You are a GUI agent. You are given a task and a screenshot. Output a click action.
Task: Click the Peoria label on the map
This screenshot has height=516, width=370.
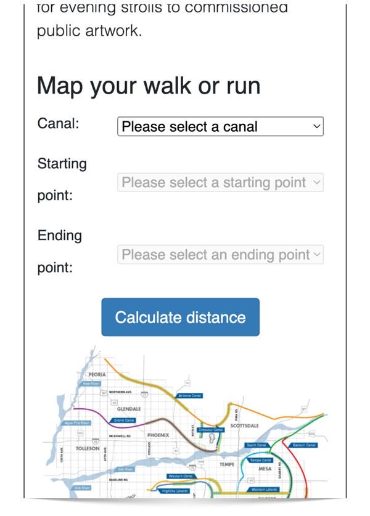point(97,374)
